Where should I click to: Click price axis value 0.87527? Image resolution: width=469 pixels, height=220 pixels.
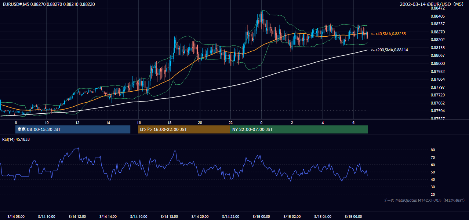click(437, 119)
